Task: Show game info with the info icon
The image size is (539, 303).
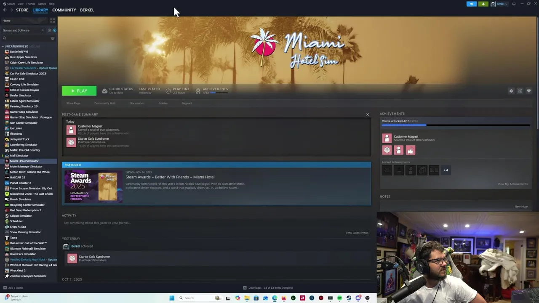Action: pos(520,91)
